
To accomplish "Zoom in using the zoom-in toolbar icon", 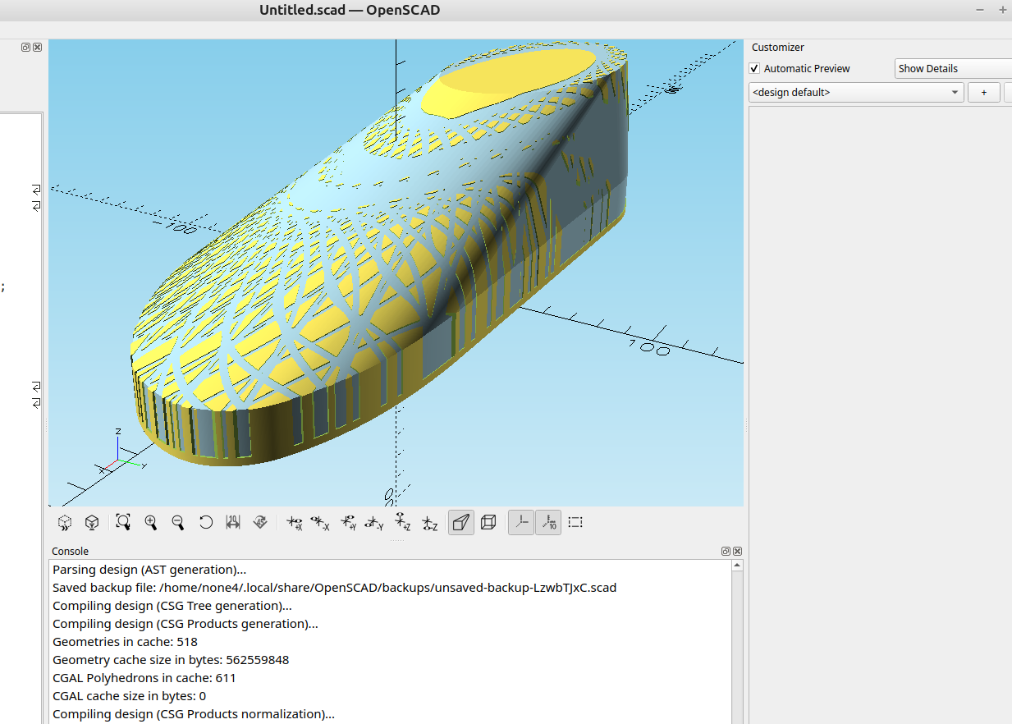I will [x=151, y=522].
